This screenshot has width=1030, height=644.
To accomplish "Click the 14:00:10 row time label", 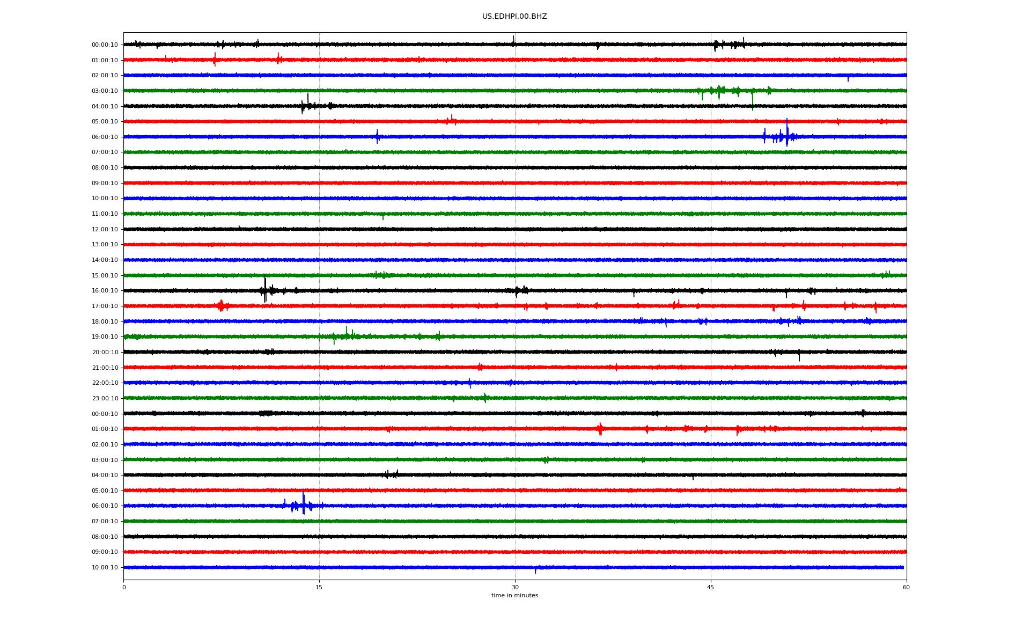I will point(105,260).
